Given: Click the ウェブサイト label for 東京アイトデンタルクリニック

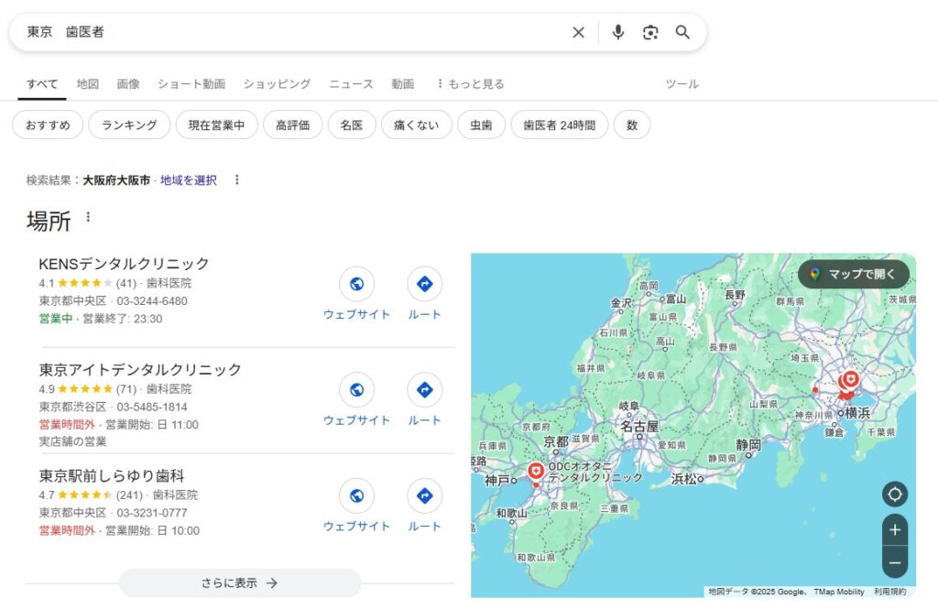Looking at the screenshot, I should [x=356, y=420].
